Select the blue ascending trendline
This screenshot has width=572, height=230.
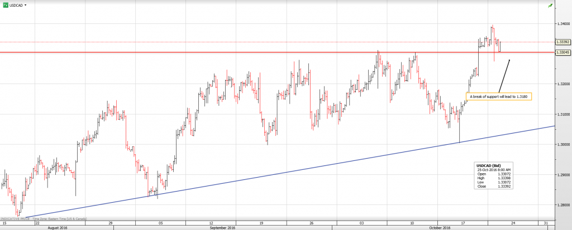[279, 174]
